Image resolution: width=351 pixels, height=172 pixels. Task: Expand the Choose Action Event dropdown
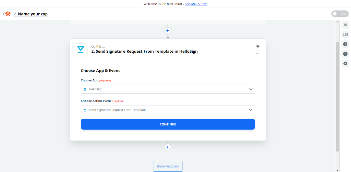[x=168, y=110]
